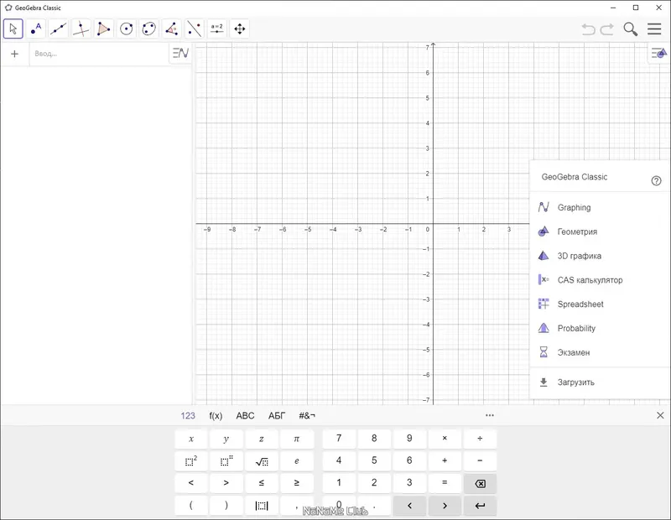Tap the left cursor arrow key
Screen dimensions: 671x520
(x=409, y=506)
